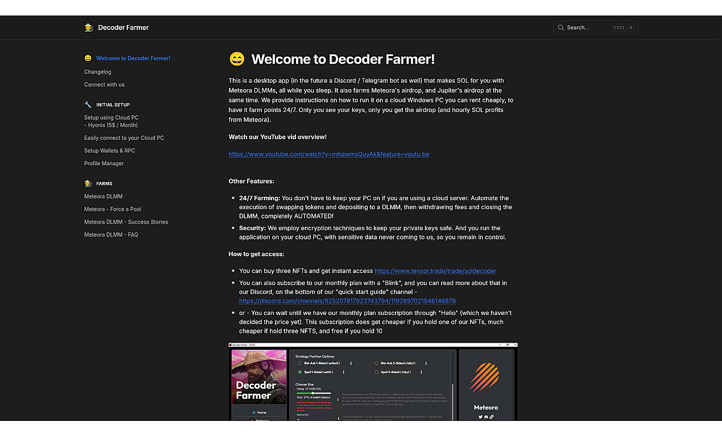Click the 'How to get access:' heading
Image resolution: width=722 pixels, height=437 pixels.
click(x=257, y=254)
